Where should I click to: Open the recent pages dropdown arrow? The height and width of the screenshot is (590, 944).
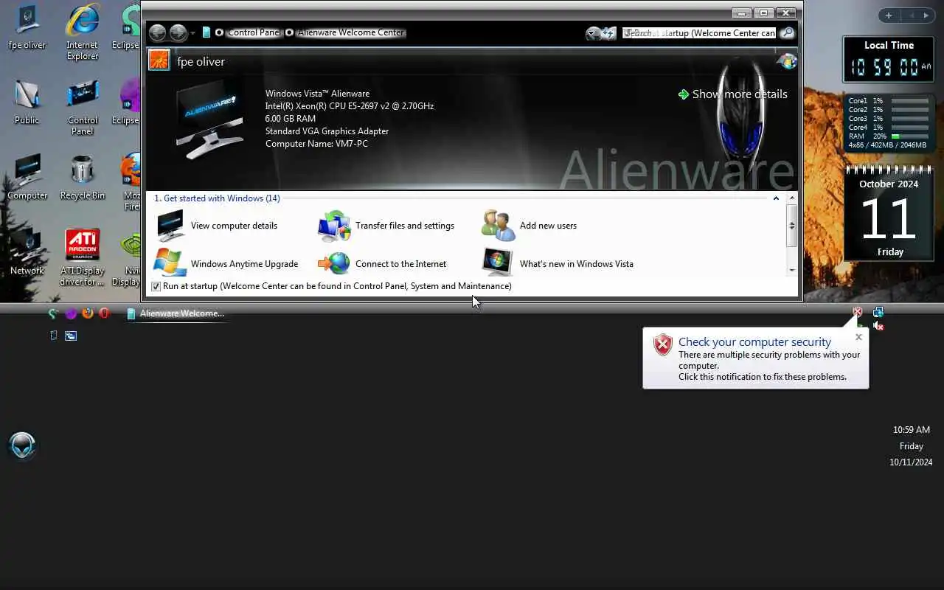[192, 33]
